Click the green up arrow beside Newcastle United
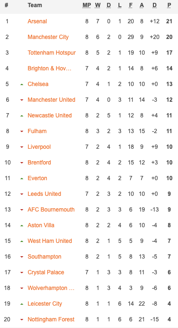The image size is (178, 328). [22, 116]
